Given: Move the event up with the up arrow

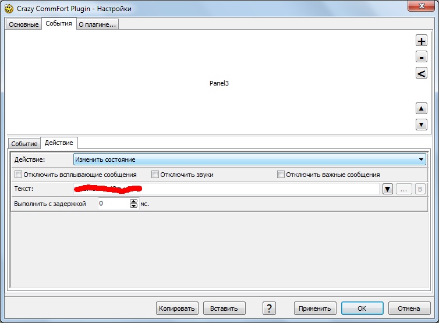Looking at the screenshot, I should coord(422,108).
